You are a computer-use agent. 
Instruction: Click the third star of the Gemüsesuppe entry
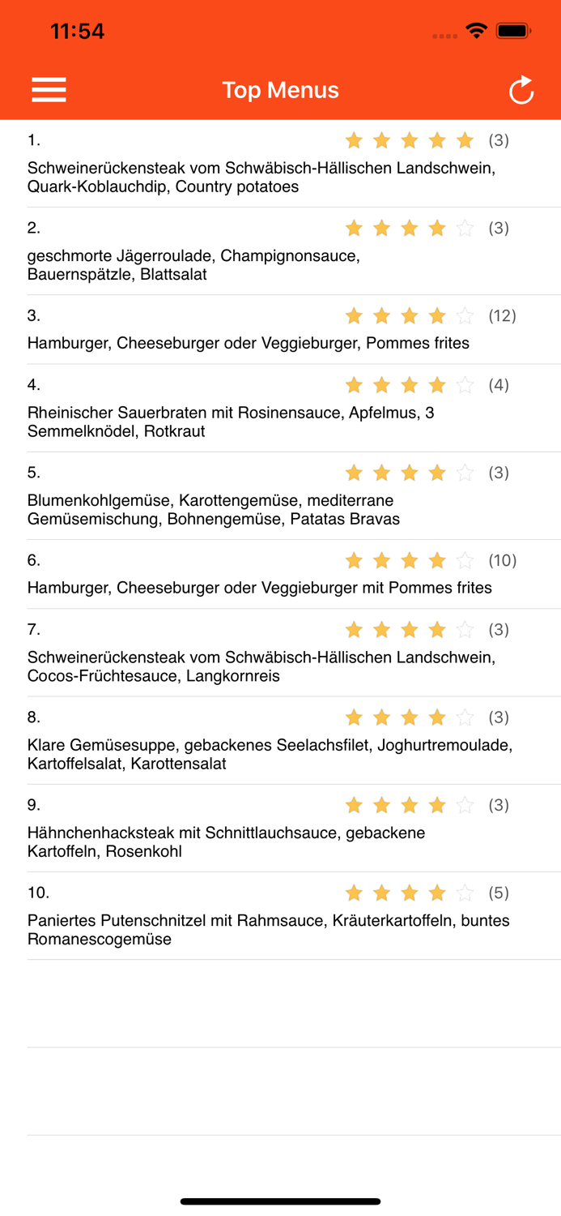click(x=410, y=717)
